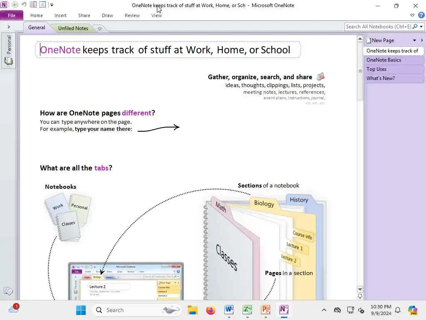Click the Search All Notebooks box
Screen dimensions: 426x320
click(378, 27)
